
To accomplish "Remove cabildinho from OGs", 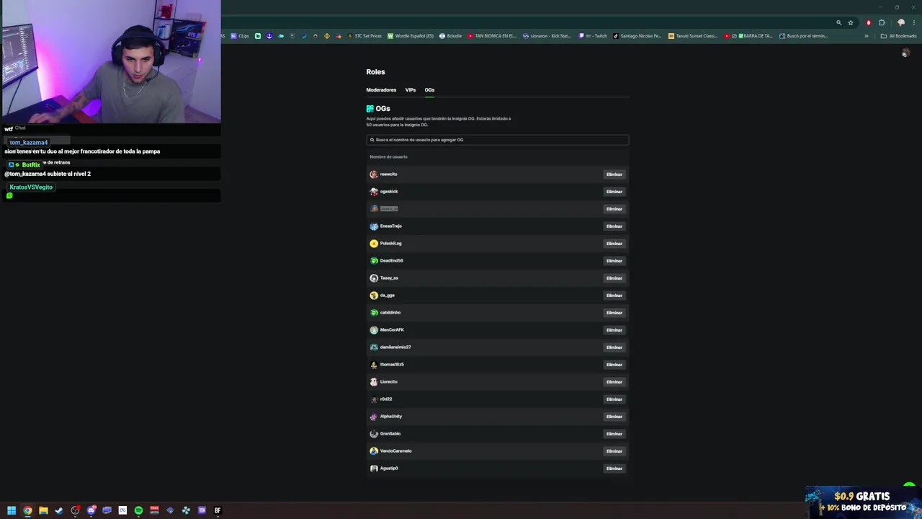I will (x=614, y=313).
